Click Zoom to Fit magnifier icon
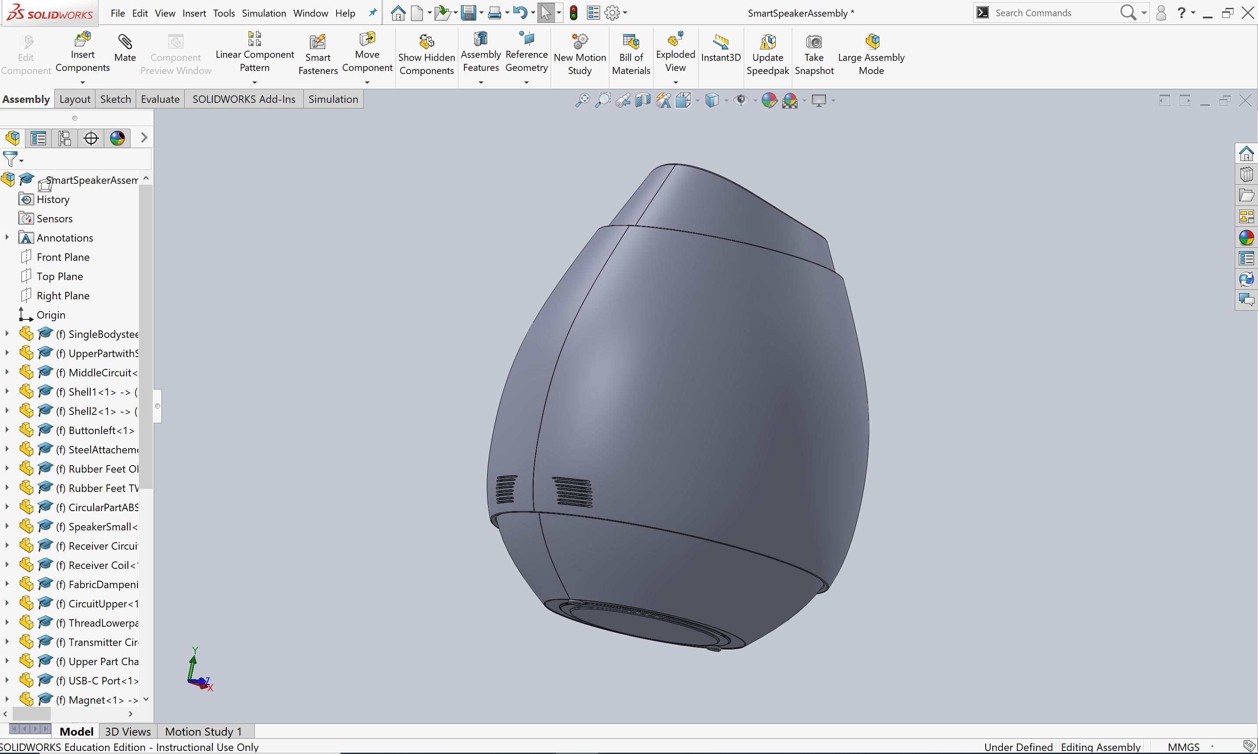This screenshot has height=754, width=1258. pyautogui.click(x=582, y=100)
